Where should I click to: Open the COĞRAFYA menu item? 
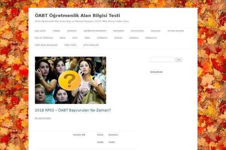pyautogui.click(x=102, y=38)
